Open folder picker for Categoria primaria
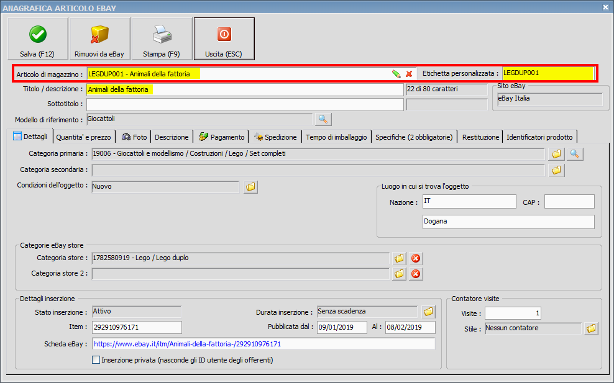The width and height of the screenshot is (614, 383). point(556,154)
